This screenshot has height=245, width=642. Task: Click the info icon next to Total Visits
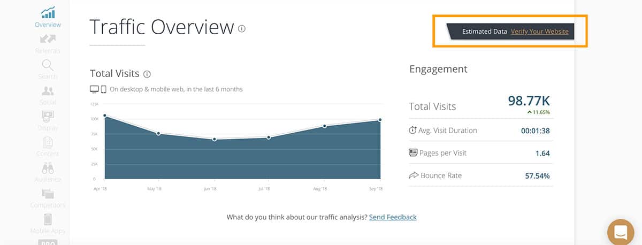(147, 74)
